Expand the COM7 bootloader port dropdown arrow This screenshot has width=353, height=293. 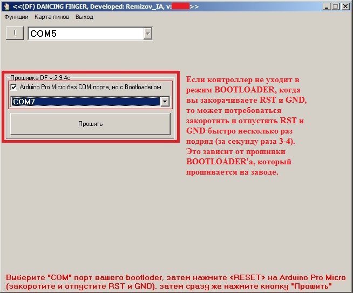(165, 102)
